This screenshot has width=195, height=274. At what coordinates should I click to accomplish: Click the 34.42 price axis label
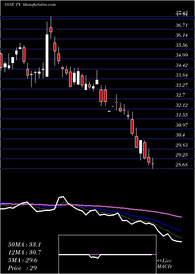coord(182,65)
